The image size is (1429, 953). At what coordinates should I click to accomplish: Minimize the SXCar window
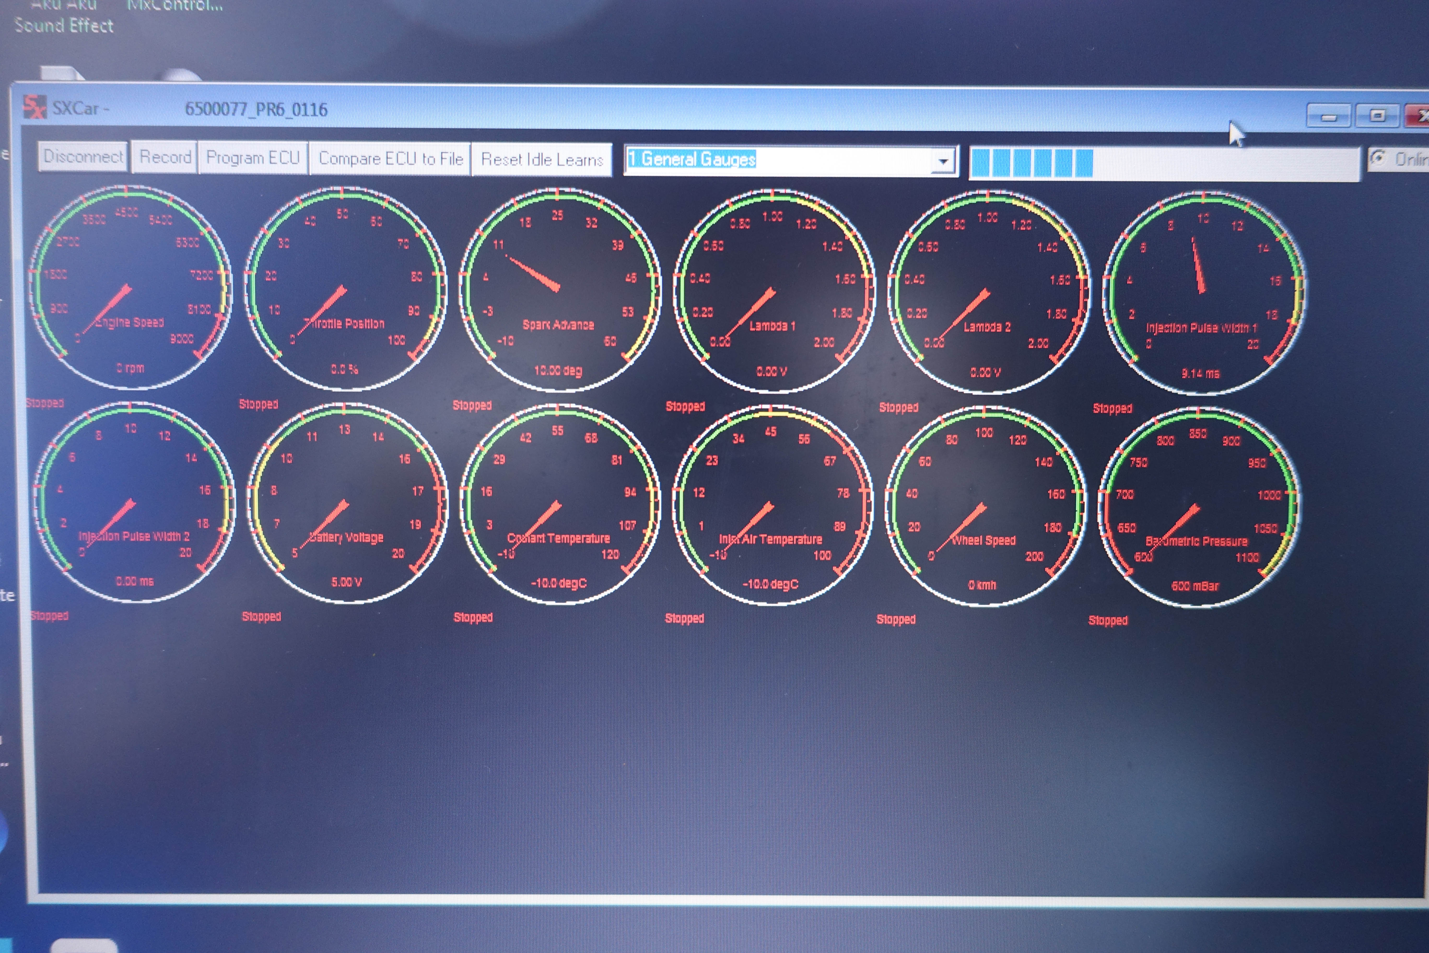click(x=1329, y=116)
